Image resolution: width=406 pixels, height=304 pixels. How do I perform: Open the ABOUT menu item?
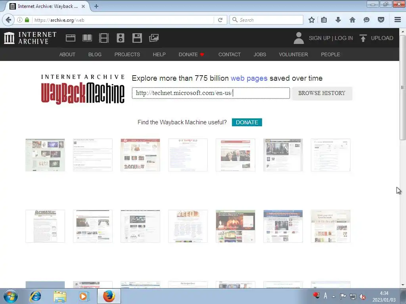67,55
